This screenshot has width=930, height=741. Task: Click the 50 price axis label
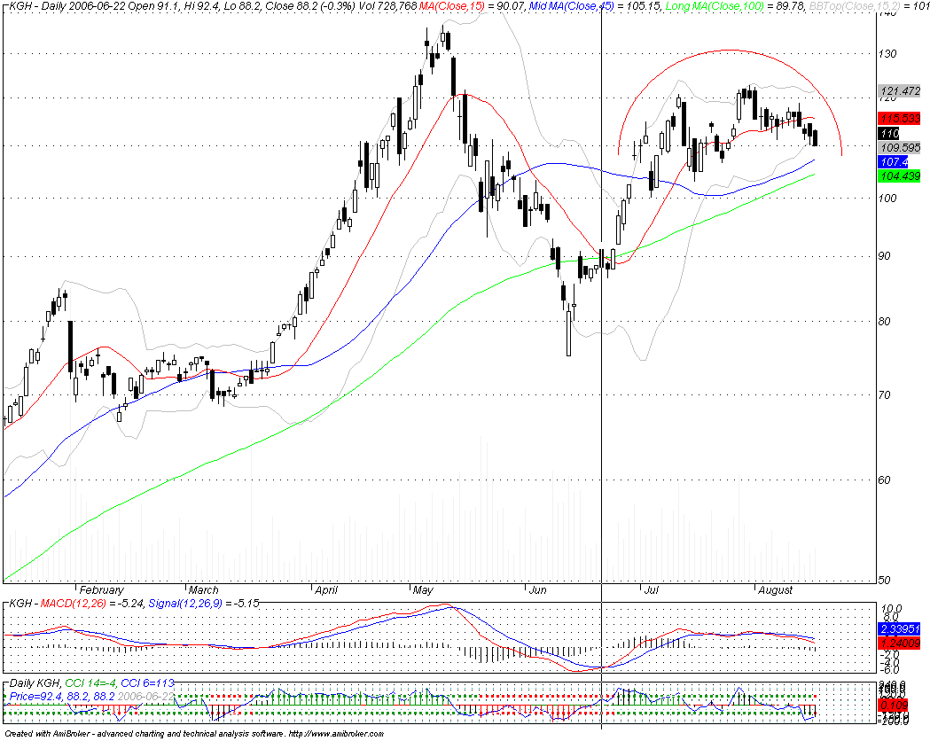click(x=884, y=580)
